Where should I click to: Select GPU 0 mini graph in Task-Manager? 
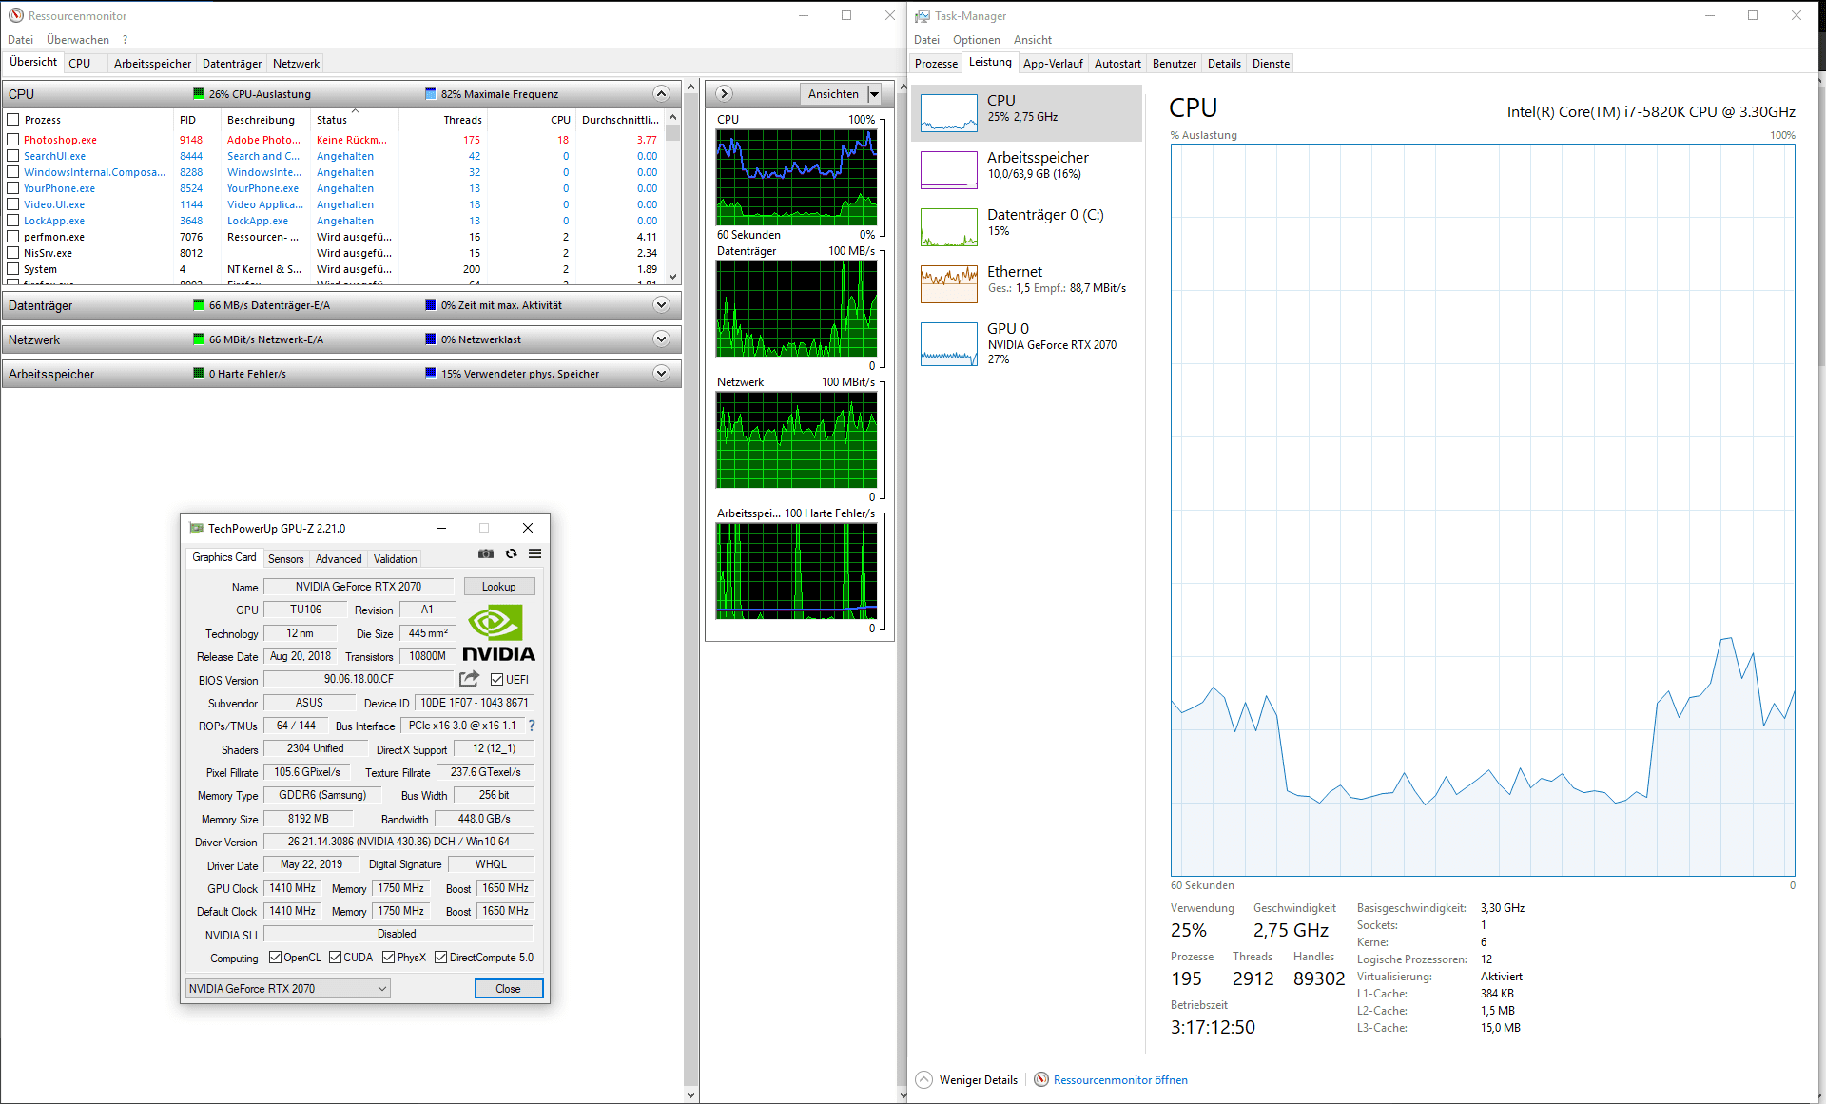pyautogui.click(x=949, y=343)
